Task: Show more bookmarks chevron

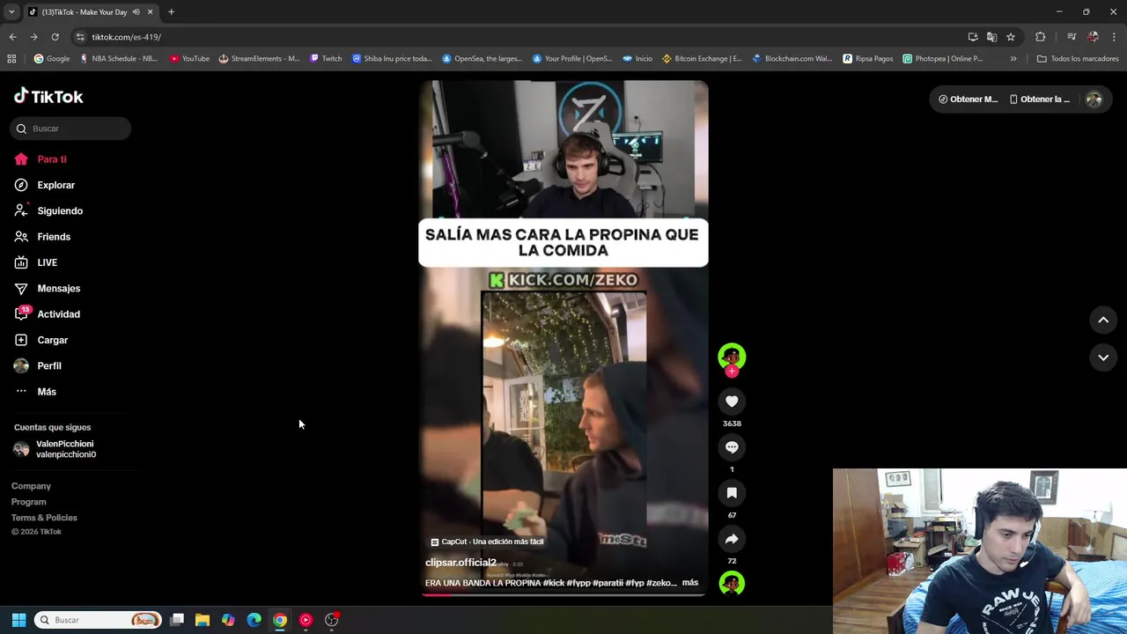Action: 1013,59
